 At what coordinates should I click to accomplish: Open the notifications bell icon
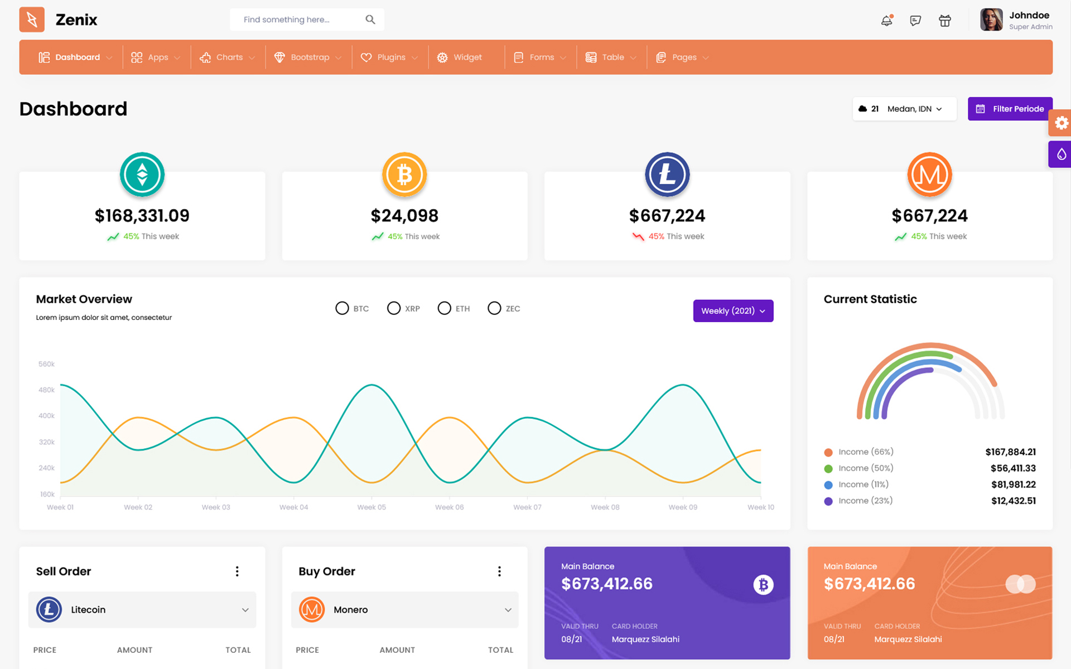point(886,21)
